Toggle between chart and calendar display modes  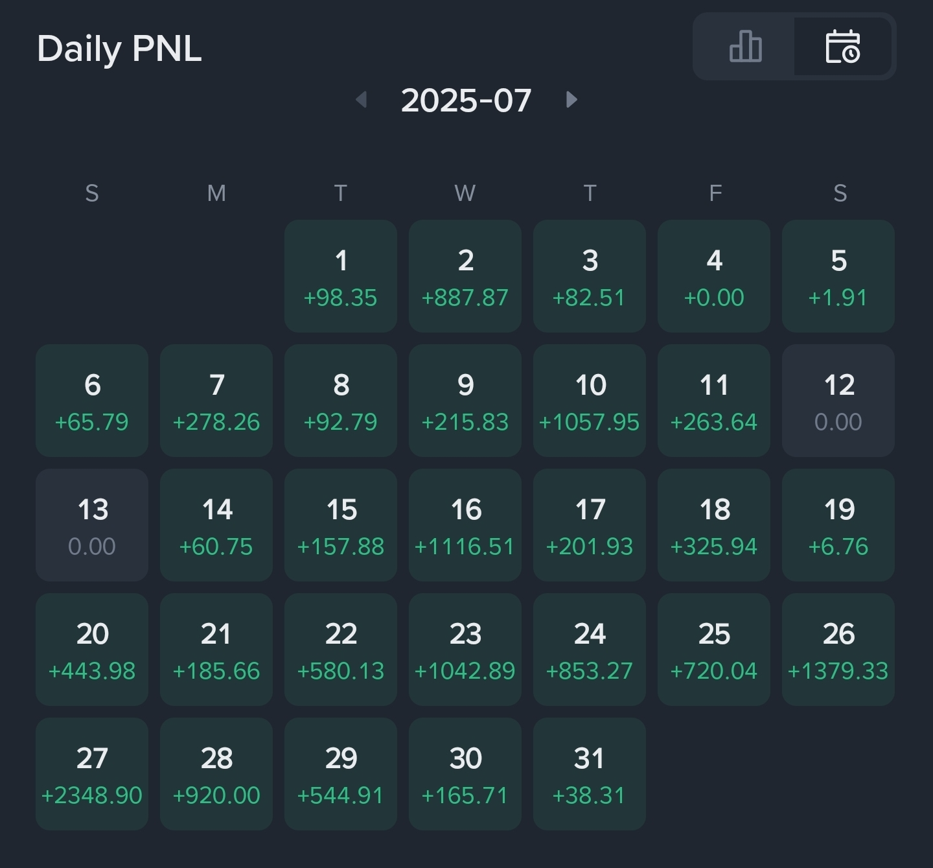pos(793,47)
